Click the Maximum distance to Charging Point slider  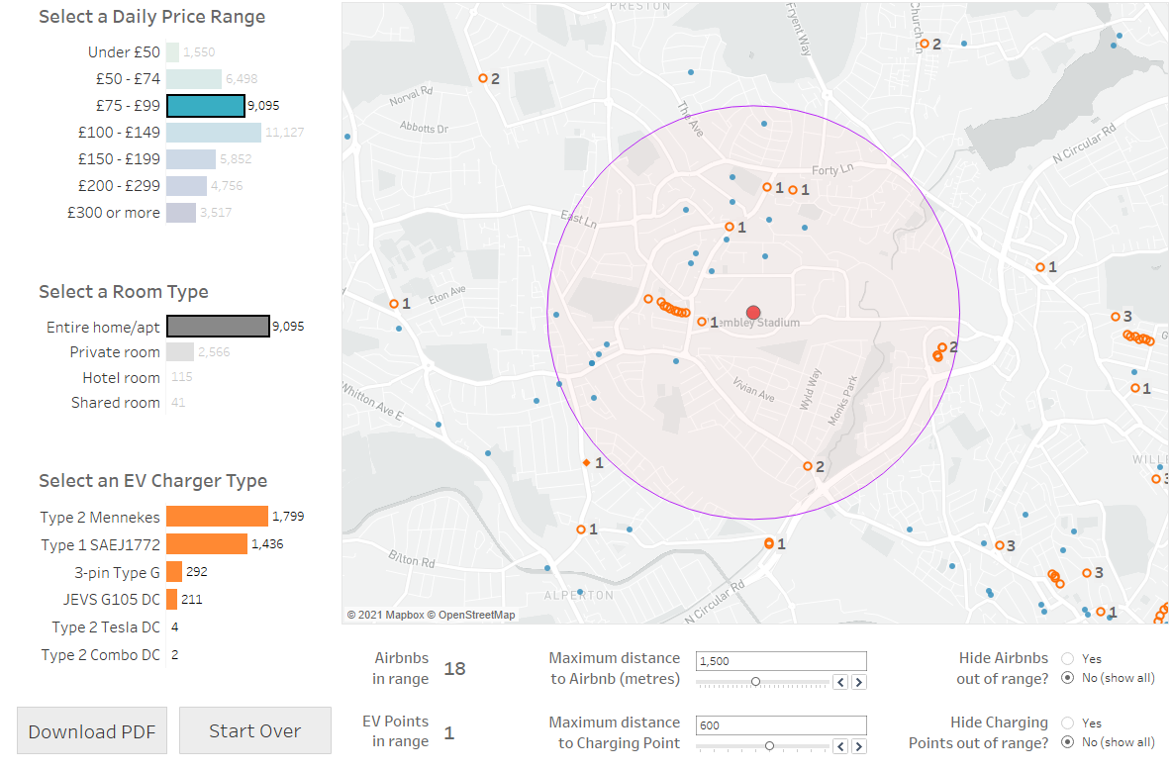[762, 746]
